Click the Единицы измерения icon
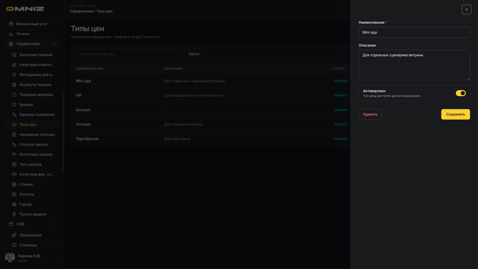The height and width of the screenshot is (269, 478). pyautogui.click(x=14, y=115)
